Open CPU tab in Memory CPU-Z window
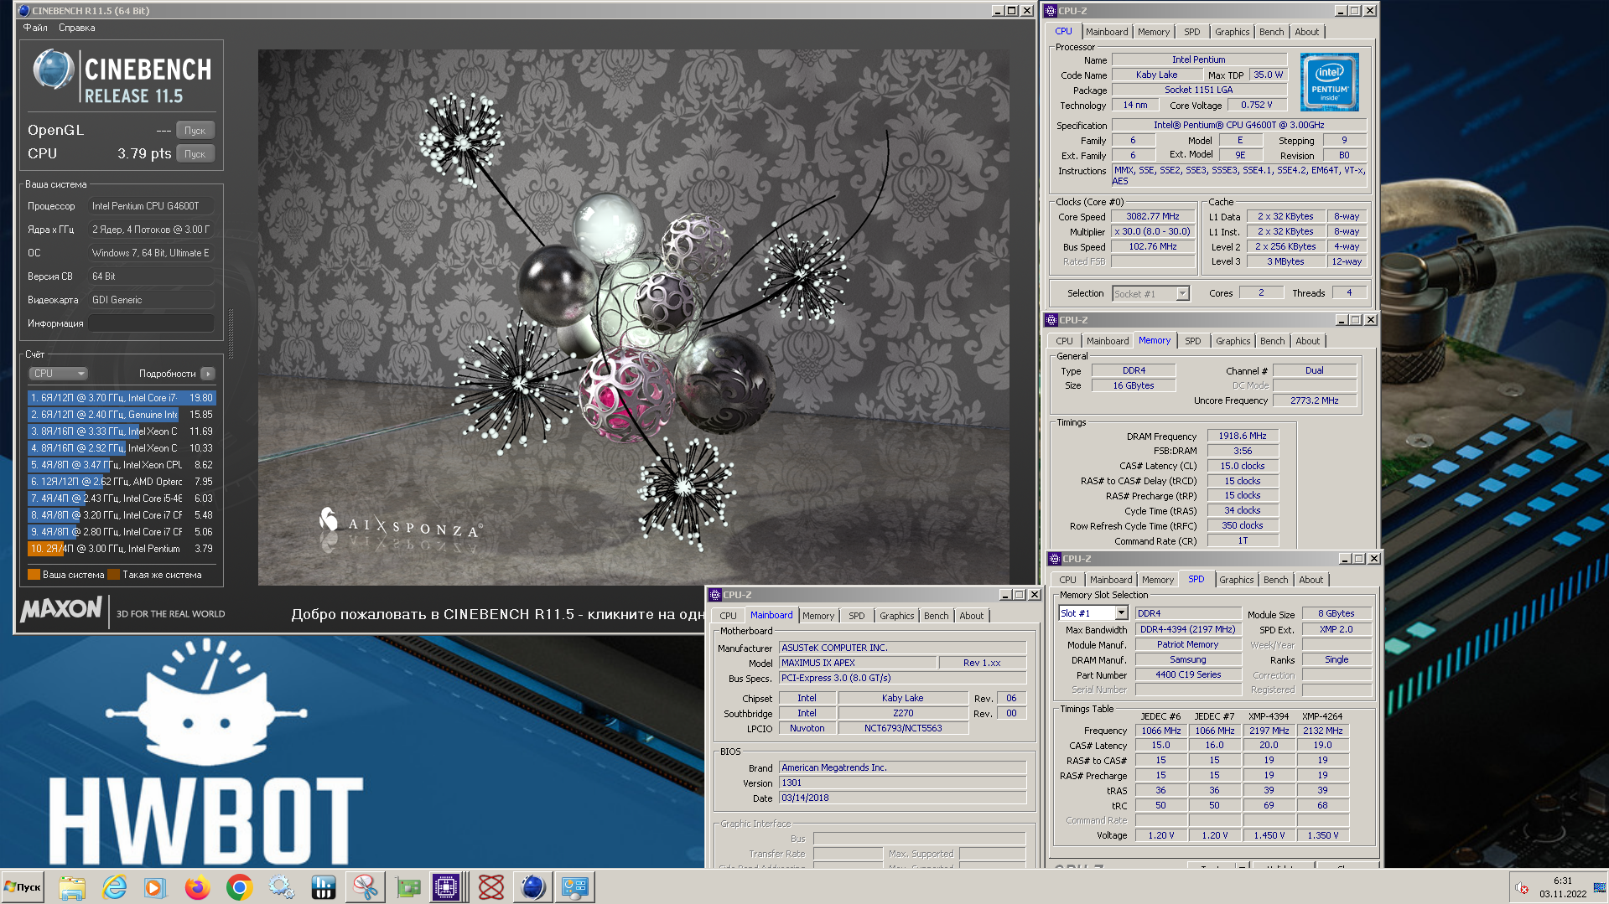 [1064, 341]
